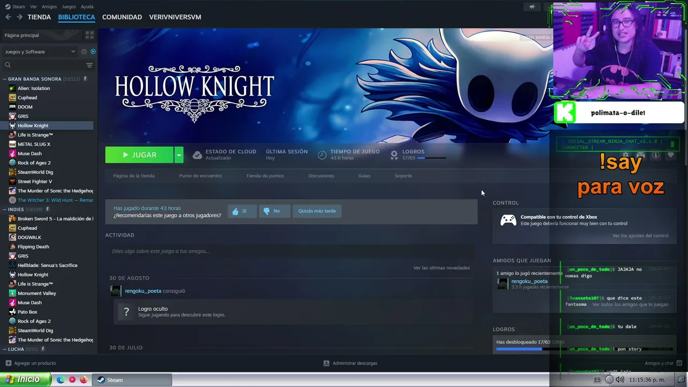Open the Discusiones tab
Screen dimensions: 688x387
point(321,176)
